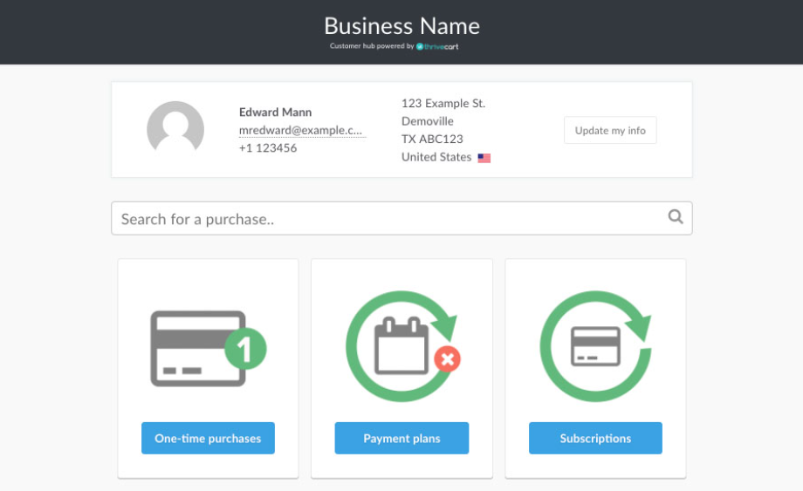This screenshot has height=491, width=803.
Task: Select the Edward Mann customer name
Action: coord(275,113)
